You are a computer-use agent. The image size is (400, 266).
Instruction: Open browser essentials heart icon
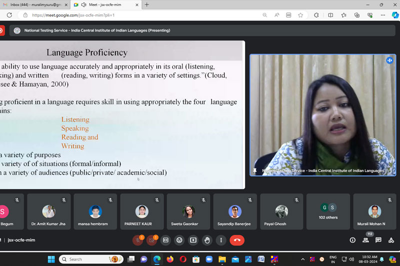(x=370, y=15)
